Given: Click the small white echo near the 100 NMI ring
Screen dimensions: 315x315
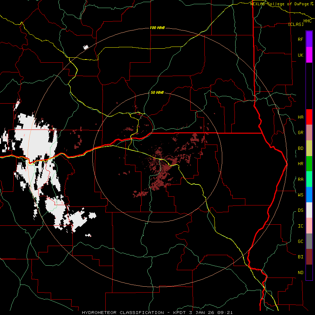Looking at the screenshot, I should [86, 47].
